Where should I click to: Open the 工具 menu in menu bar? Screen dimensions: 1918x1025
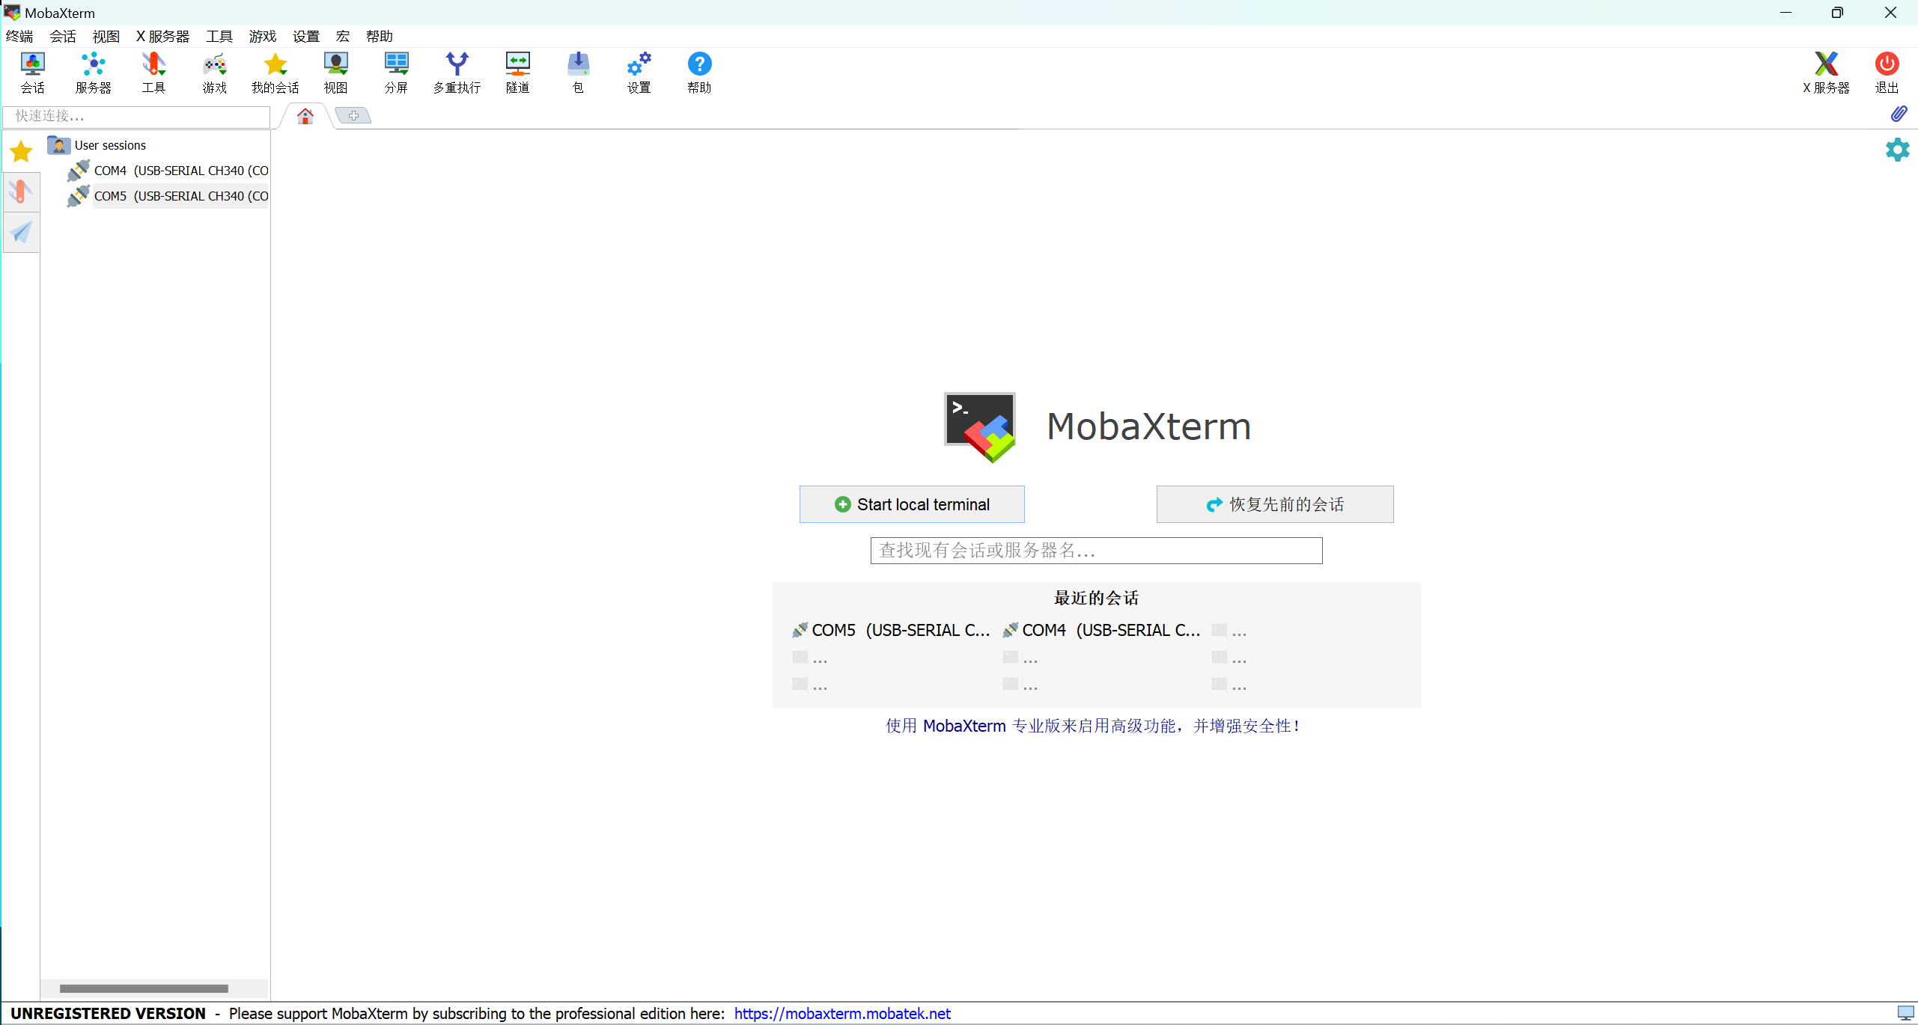[219, 36]
